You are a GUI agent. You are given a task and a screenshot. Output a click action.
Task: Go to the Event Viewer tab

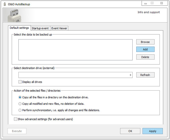click(59, 28)
